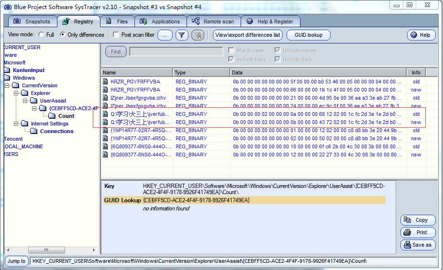Viewport: 443px width, 270px height.
Task: Enable the Post scan filter checkbox
Action: coord(116,34)
